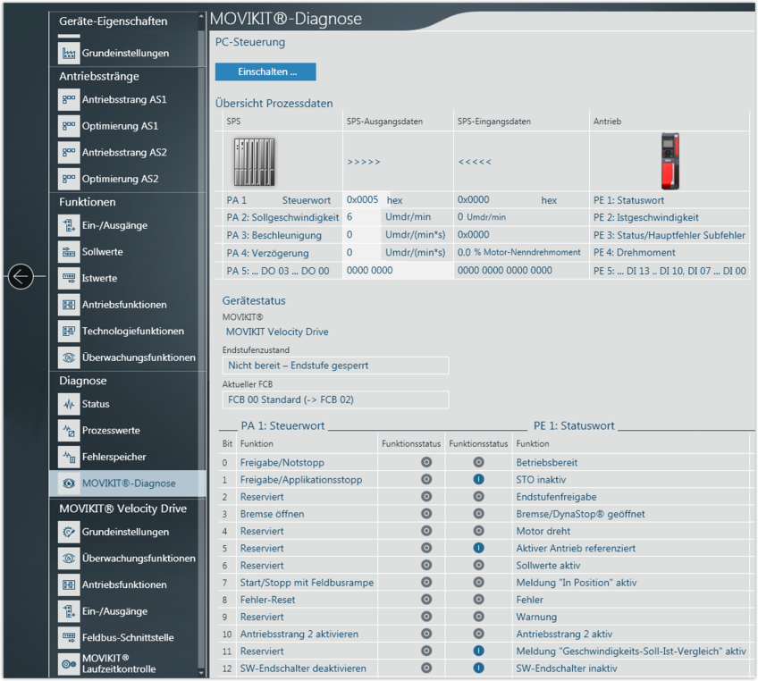Click the back arrow circle icon
The height and width of the screenshot is (681, 758).
tap(21, 277)
